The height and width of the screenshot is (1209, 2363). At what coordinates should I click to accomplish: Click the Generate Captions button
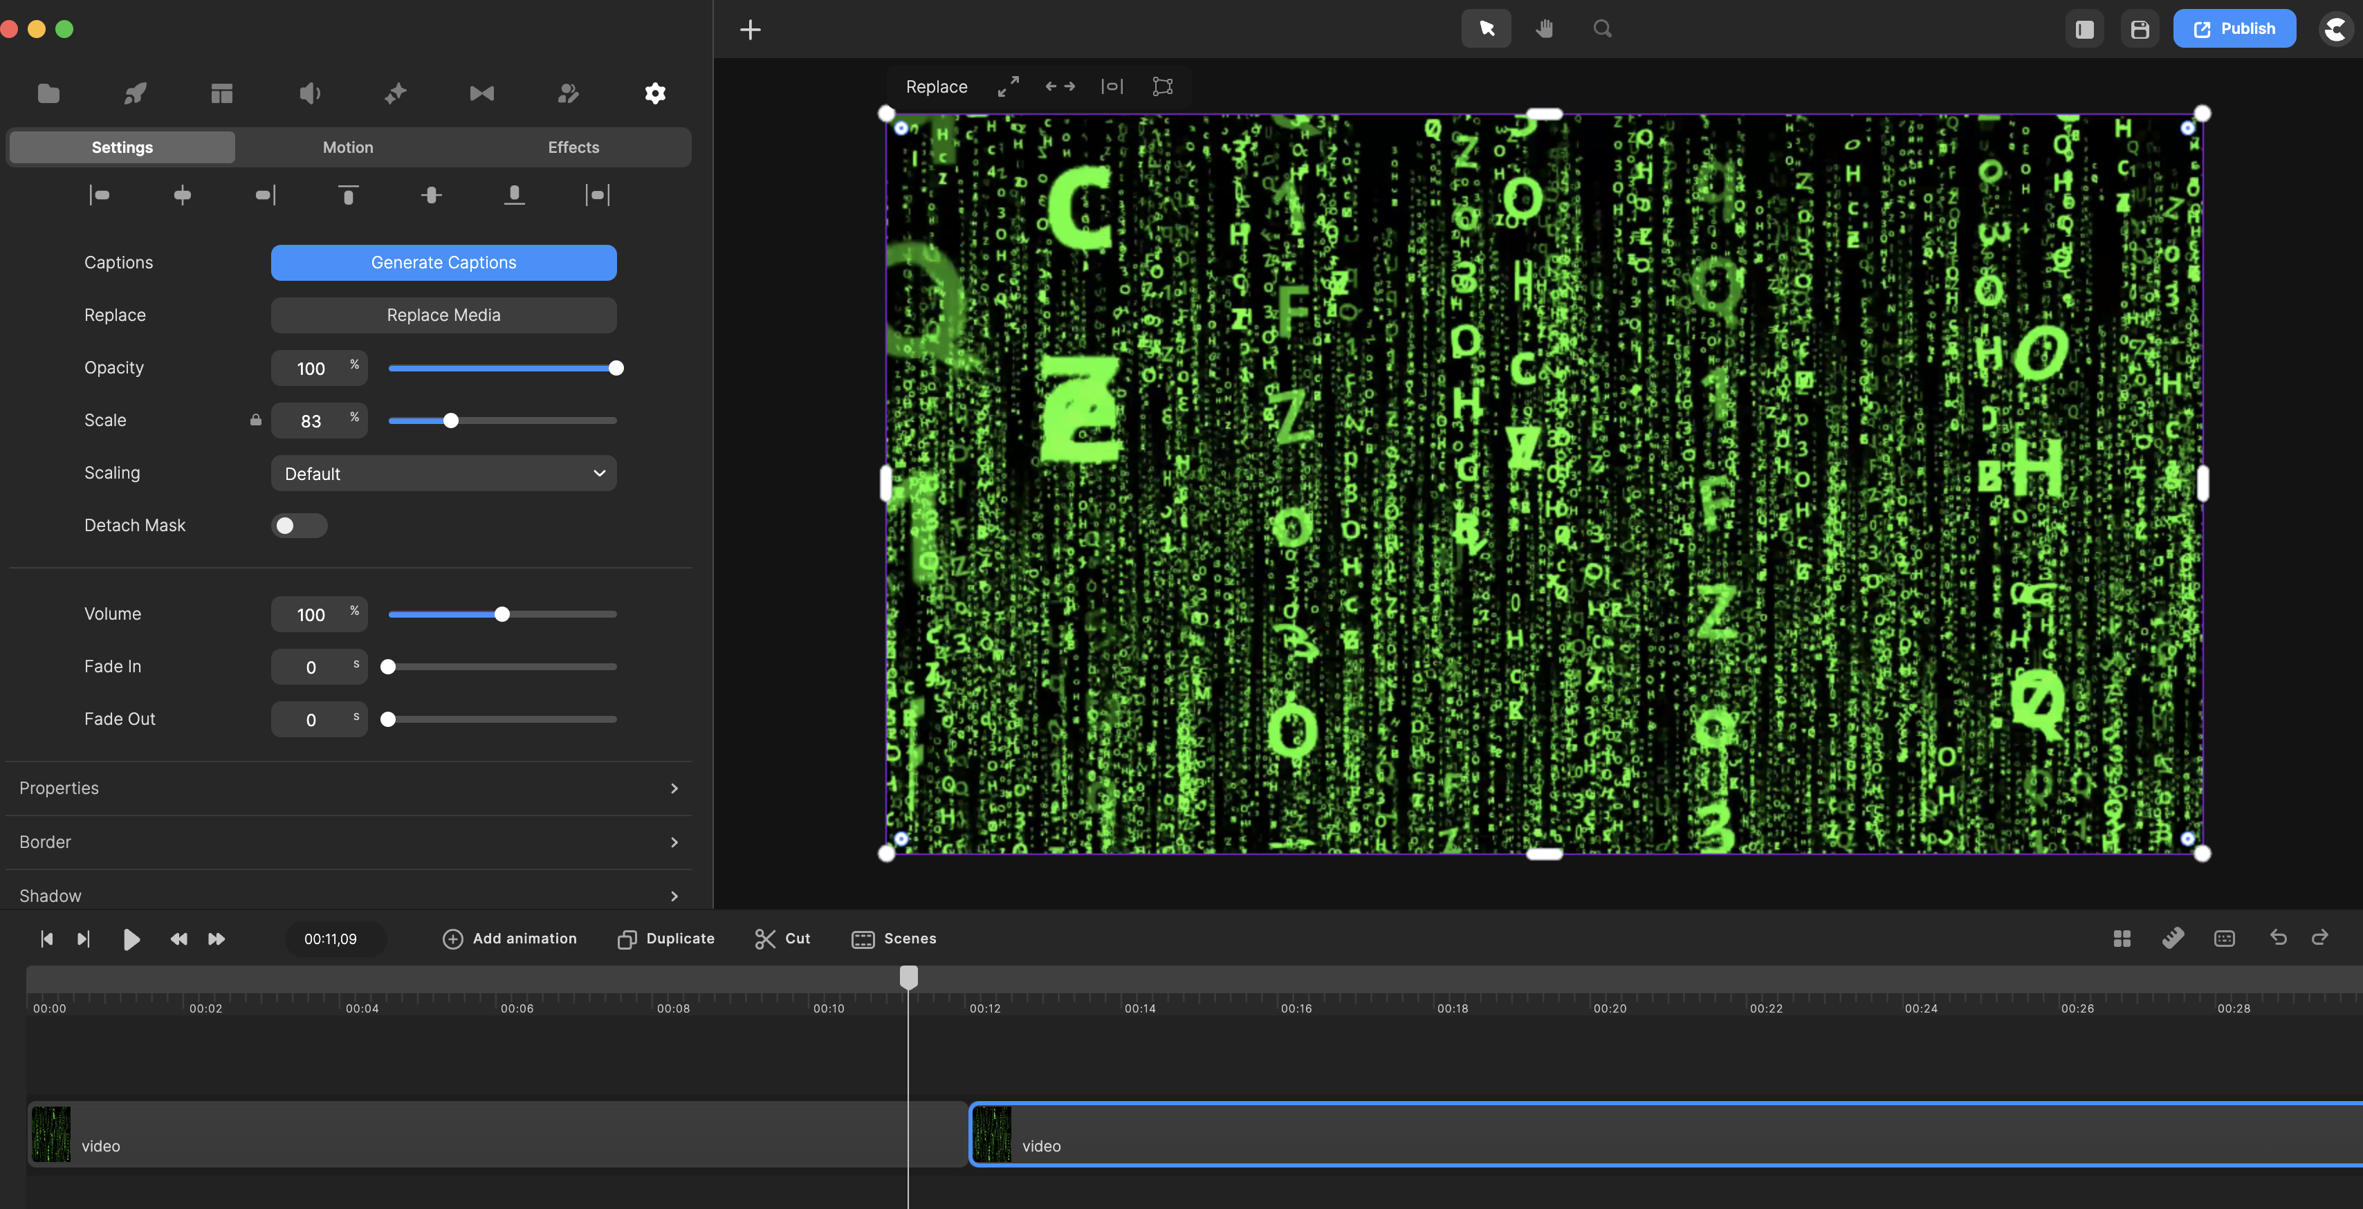pyautogui.click(x=444, y=262)
